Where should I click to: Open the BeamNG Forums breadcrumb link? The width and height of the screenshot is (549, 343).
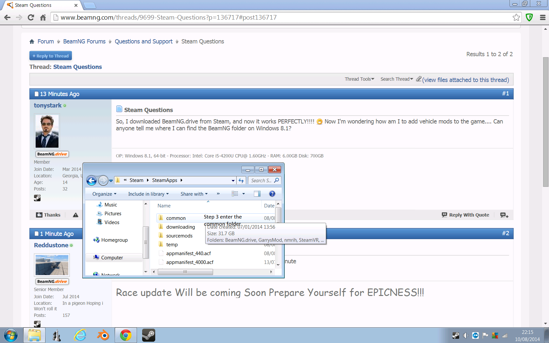(x=84, y=41)
